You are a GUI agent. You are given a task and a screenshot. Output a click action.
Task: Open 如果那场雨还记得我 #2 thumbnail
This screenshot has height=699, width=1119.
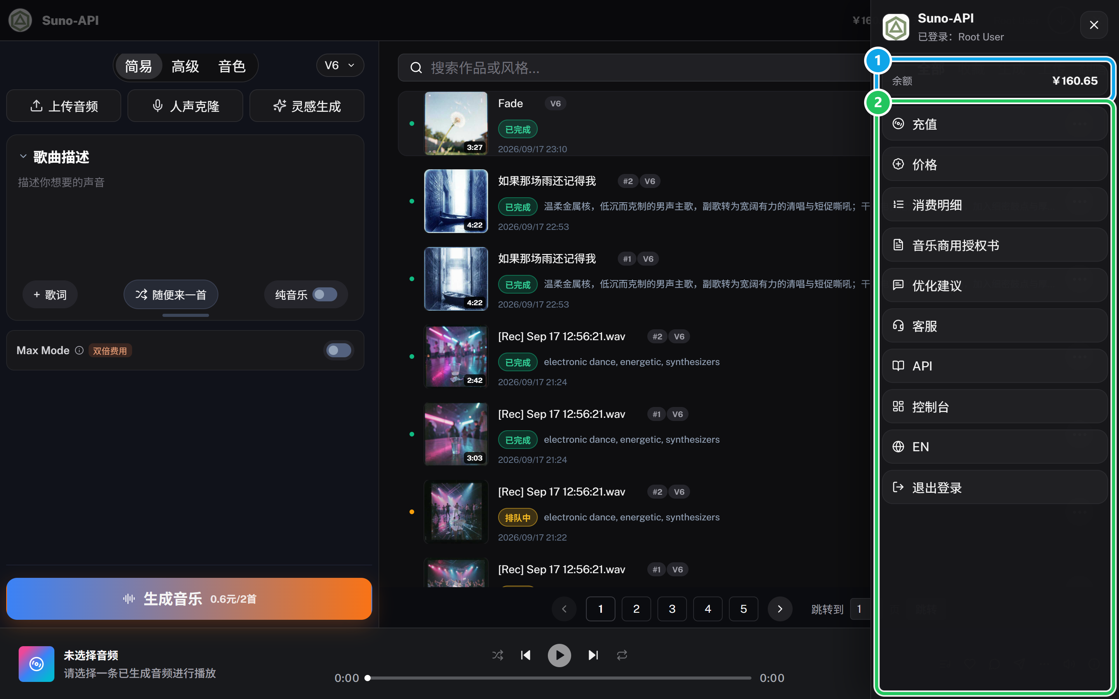tap(456, 201)
